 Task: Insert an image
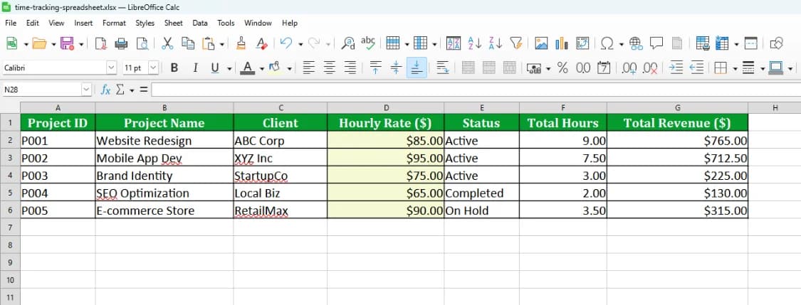[542, 43]
